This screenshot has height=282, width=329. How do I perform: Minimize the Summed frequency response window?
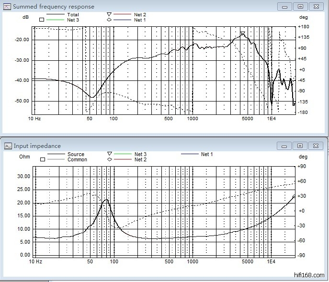tap(285, 6)
